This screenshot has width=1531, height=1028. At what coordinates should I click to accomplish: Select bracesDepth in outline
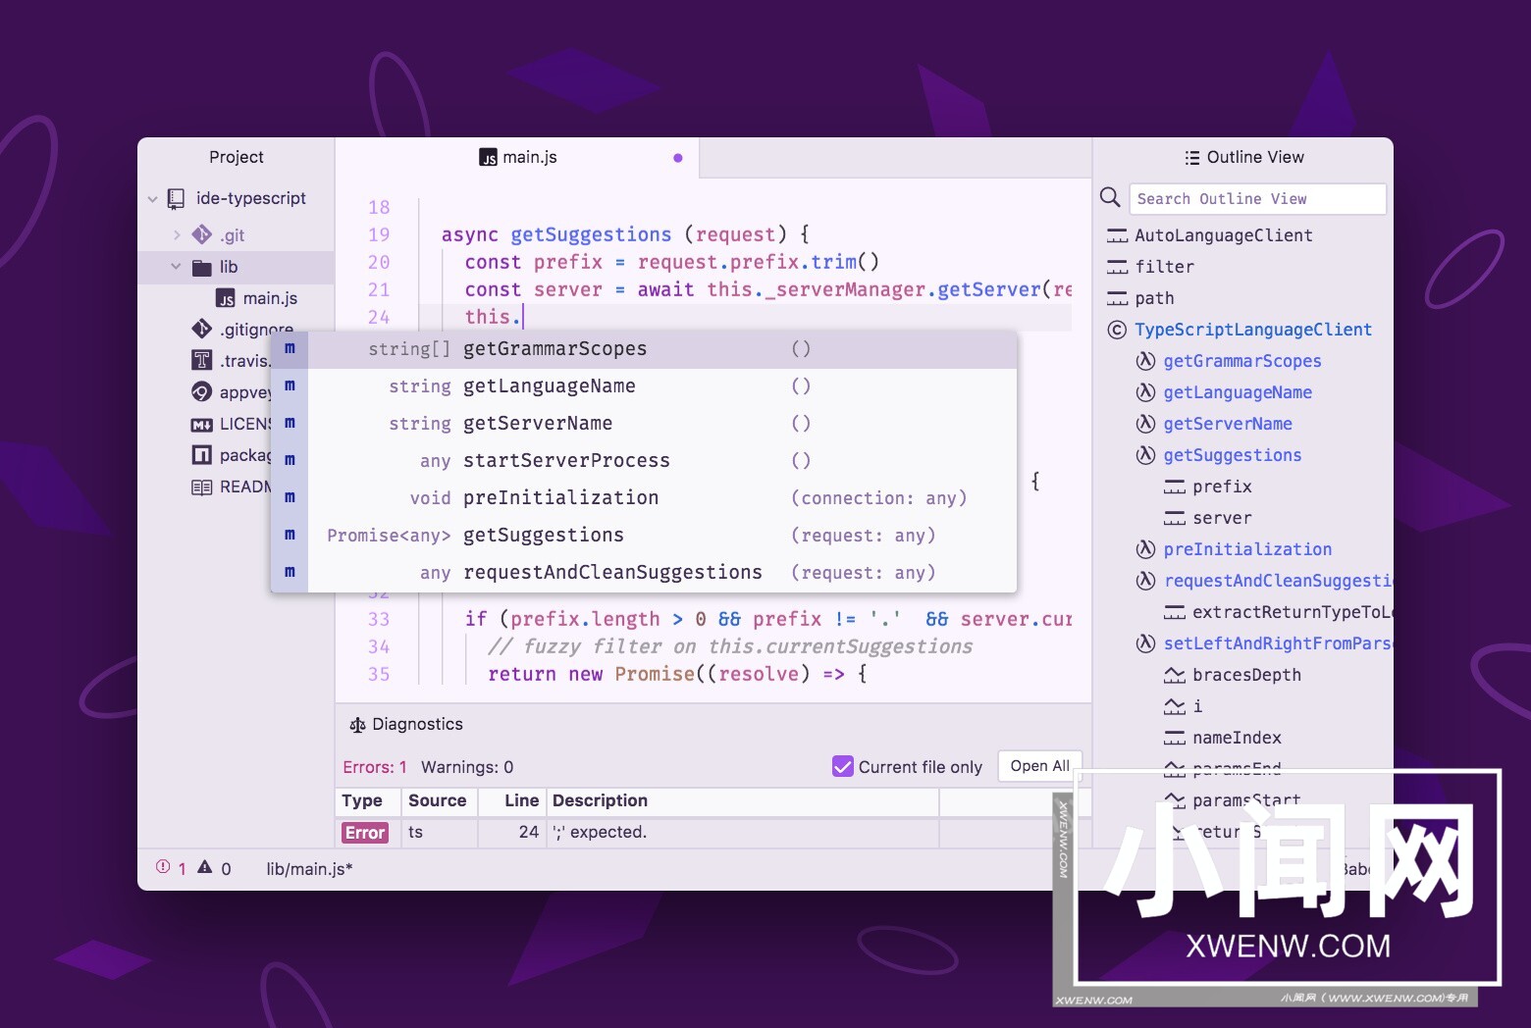[1246, 675]
